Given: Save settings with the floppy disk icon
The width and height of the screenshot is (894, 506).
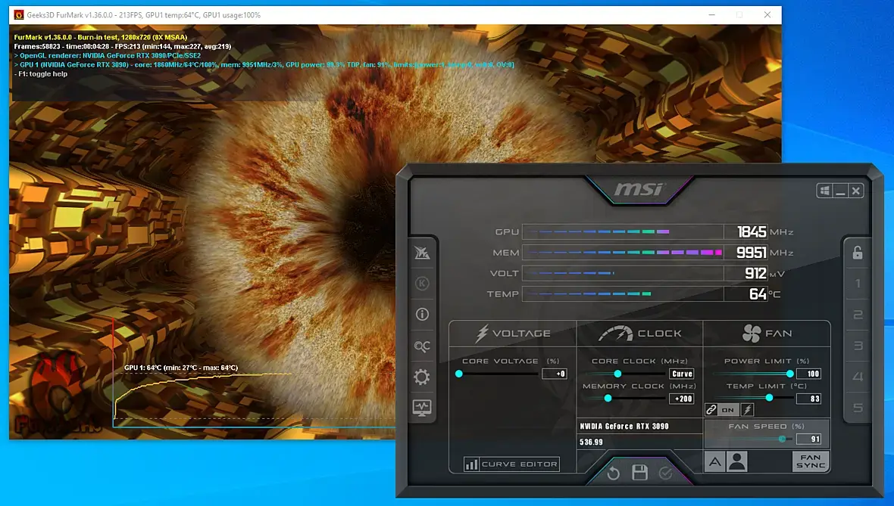Looking at the screenshot, I should click(639, 473).
